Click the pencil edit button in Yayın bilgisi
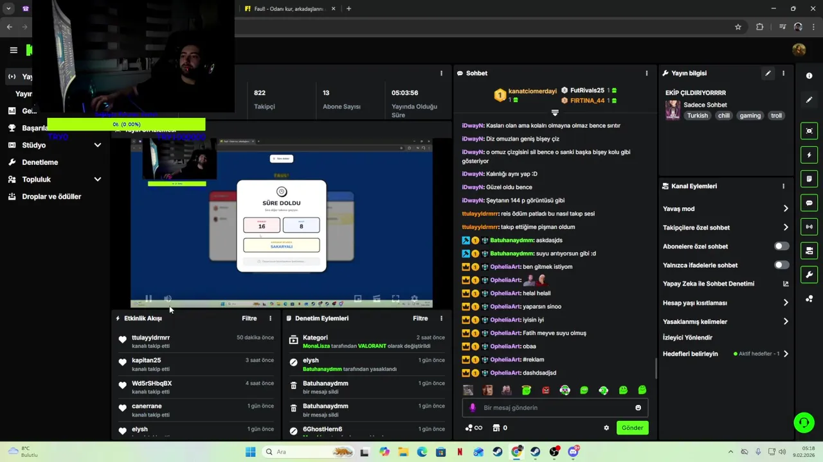The width and height of the screenshot is (823, 462). click(x=768, y=73)
